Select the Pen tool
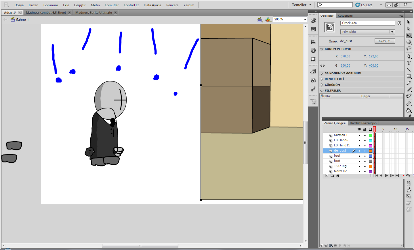The height and width of the screenshot is (250, 414). pos(409,56)
